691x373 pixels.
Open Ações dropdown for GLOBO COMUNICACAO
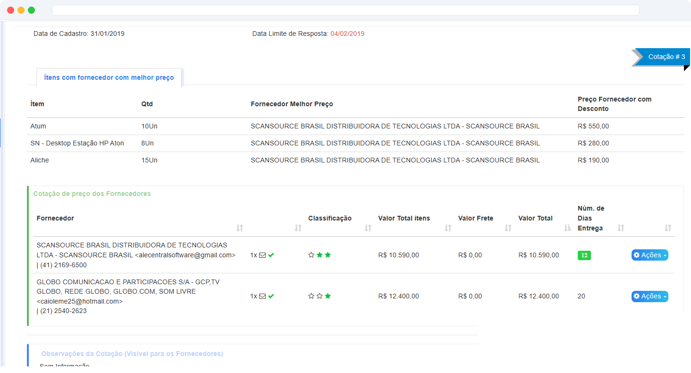click(650, 296)
